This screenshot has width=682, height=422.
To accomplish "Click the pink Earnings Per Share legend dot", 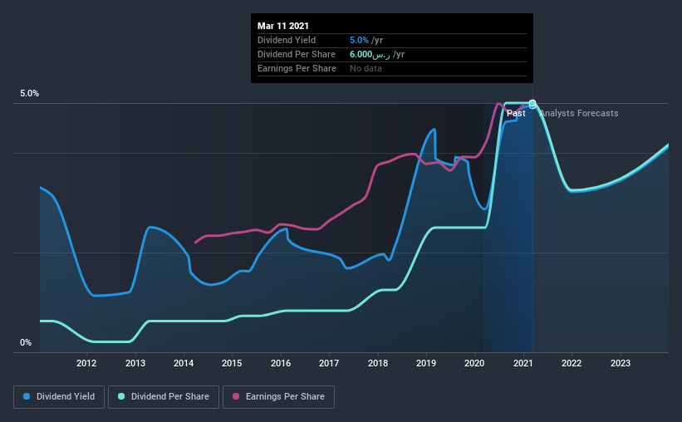I will point(236,396).
